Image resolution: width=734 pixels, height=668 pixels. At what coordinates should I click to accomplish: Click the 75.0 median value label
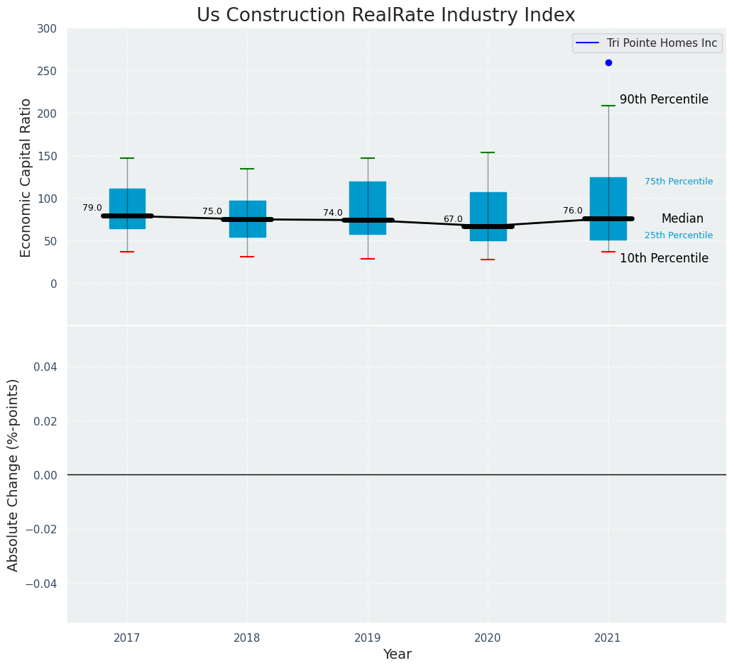[x=212, y=212]
